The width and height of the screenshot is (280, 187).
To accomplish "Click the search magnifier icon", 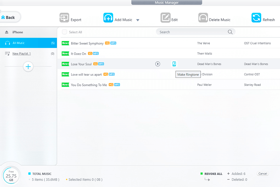I will click(x=230, y=32).
